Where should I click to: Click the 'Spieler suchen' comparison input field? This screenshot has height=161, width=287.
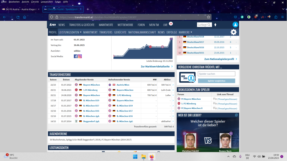pyautogui.click(x=216, y=74)
